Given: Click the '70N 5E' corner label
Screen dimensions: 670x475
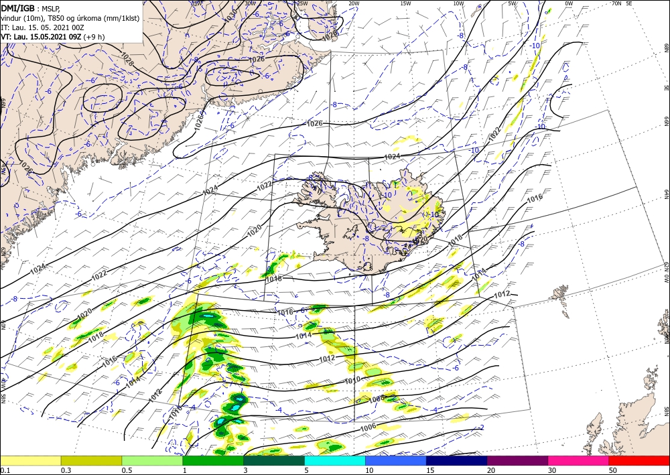Looking at the screenshot, I should [x=622, y=3].
